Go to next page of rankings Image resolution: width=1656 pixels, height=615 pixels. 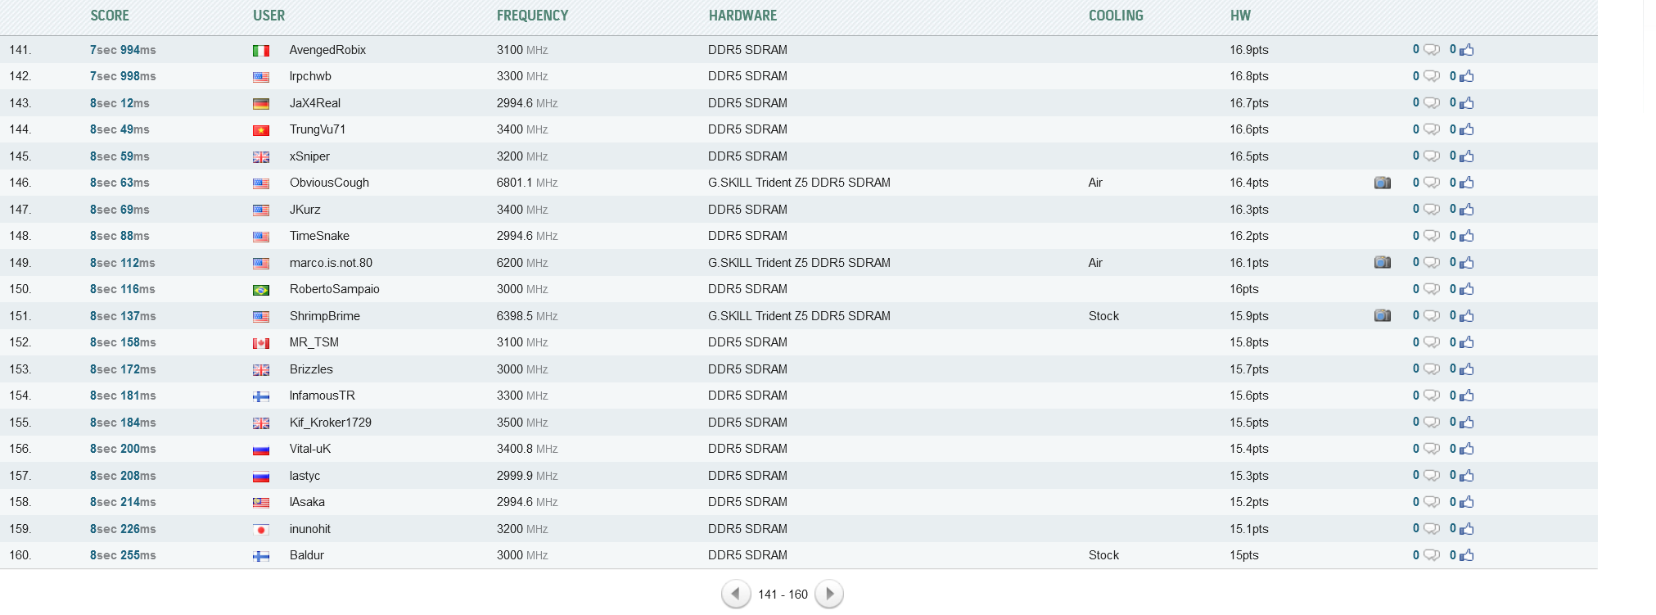(x=829, y=594)
